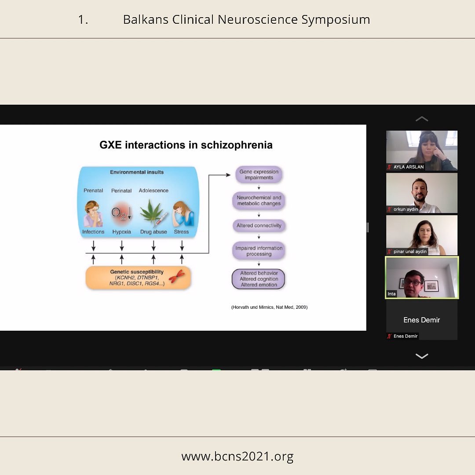
Task: Click the Altered connectivity box
Action: point(259,226)
